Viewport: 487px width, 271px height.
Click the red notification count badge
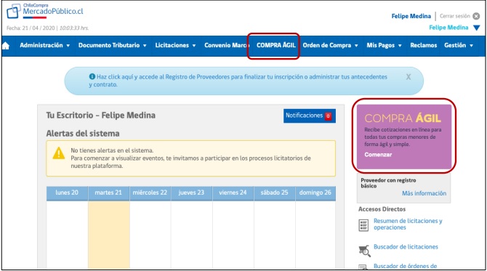(328, 116)
